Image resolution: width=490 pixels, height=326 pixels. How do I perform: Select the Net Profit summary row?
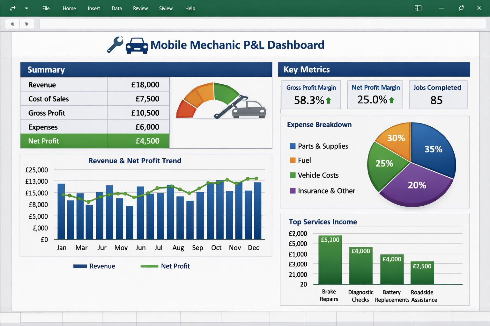pos(95,141)
